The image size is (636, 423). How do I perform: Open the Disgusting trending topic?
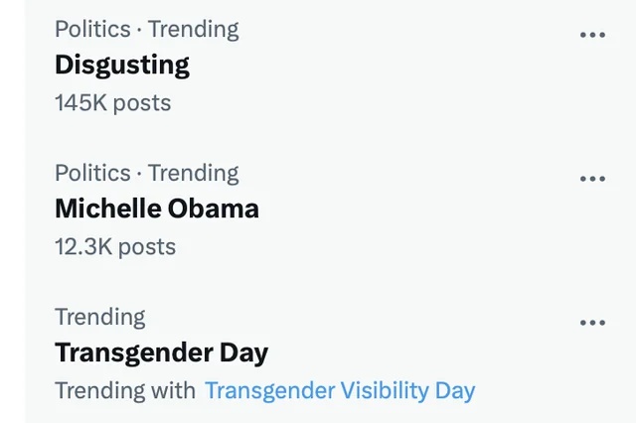[x=122, y=66]
